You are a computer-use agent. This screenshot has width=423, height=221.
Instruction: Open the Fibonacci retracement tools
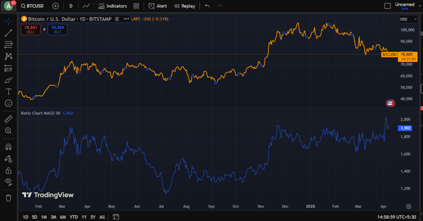8,45
